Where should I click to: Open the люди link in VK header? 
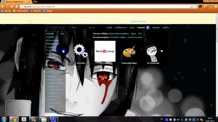109,27
